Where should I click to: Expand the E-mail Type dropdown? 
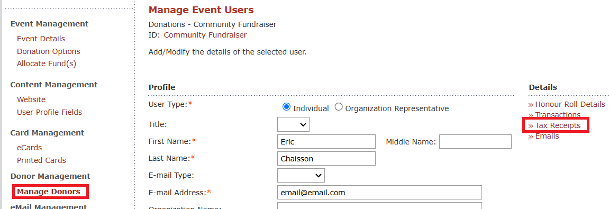[301, 176]
